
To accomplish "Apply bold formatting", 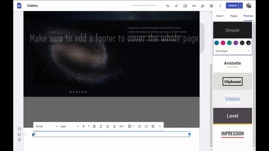I will pyautogui.click(x=94, y=126).
